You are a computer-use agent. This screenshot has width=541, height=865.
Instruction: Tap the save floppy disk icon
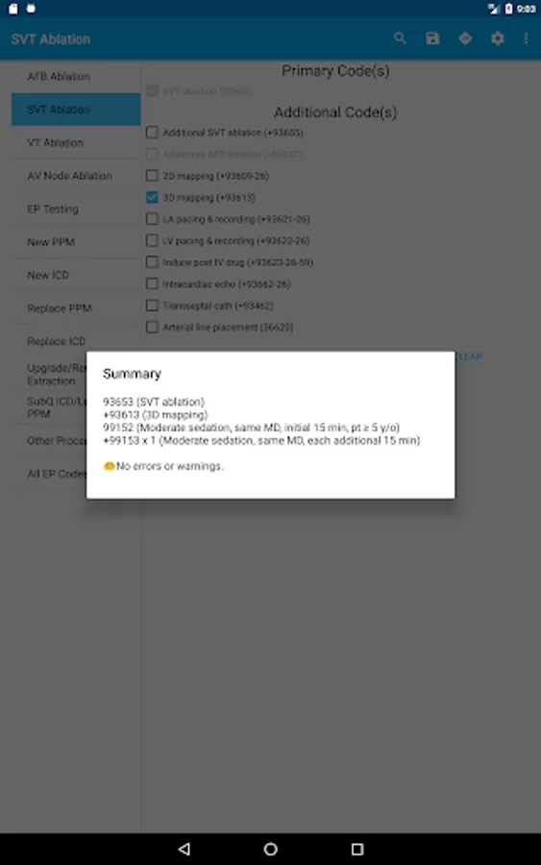[432, 38]
